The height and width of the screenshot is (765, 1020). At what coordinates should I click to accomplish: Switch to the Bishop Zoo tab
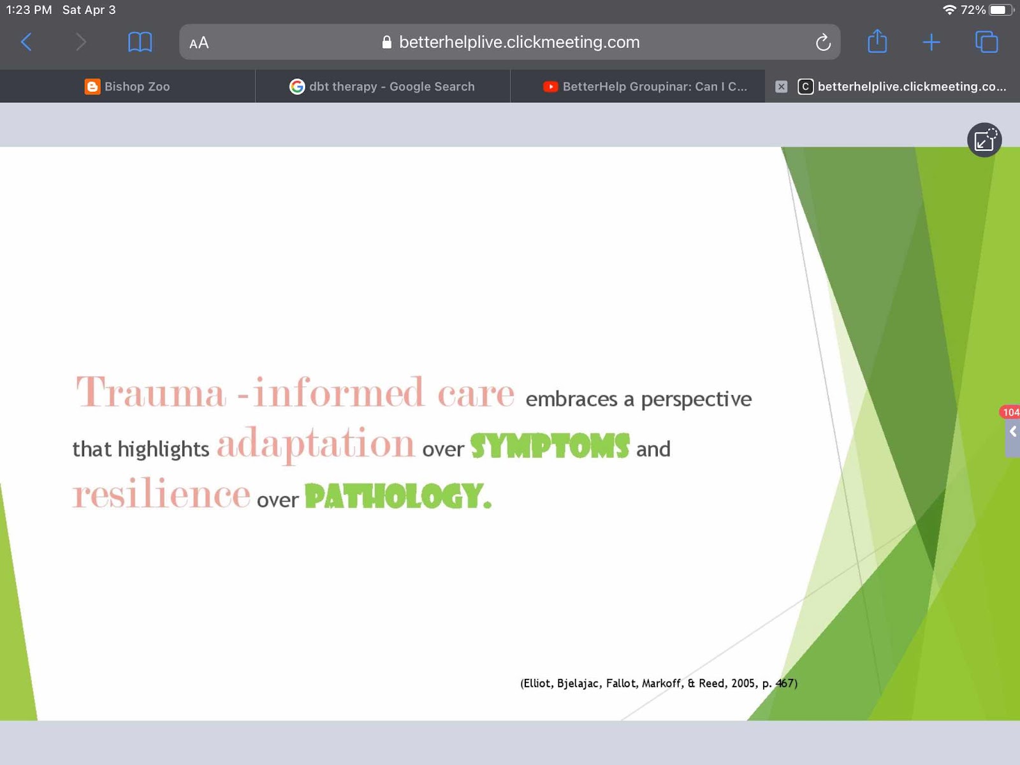pyautogui.click(x=127, y=86)
